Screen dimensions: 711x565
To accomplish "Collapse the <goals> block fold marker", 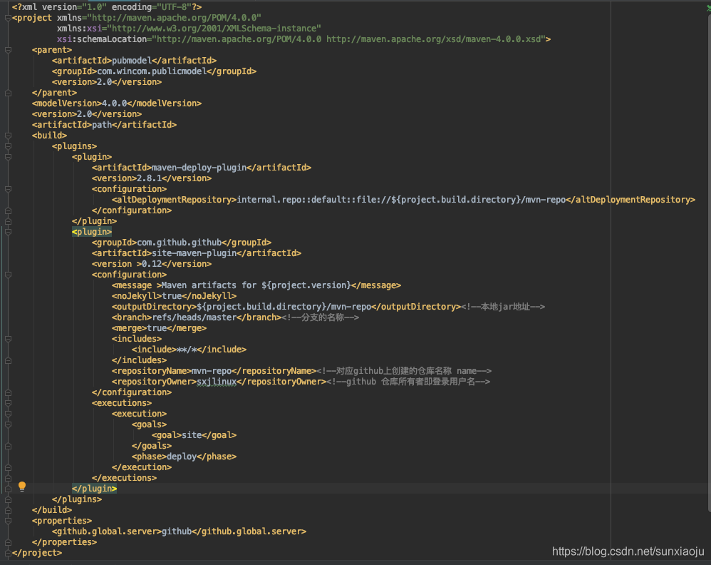I will pos(8,424).
